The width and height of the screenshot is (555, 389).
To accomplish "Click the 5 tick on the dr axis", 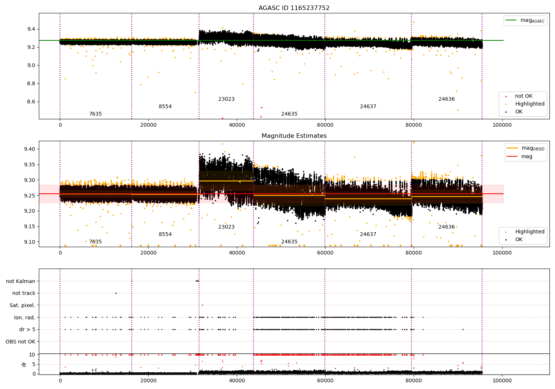I will point(34,364).
